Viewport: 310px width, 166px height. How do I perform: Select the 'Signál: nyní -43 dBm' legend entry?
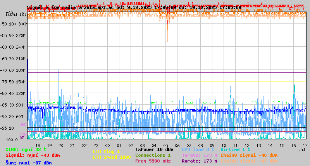[x=33, y=155]
